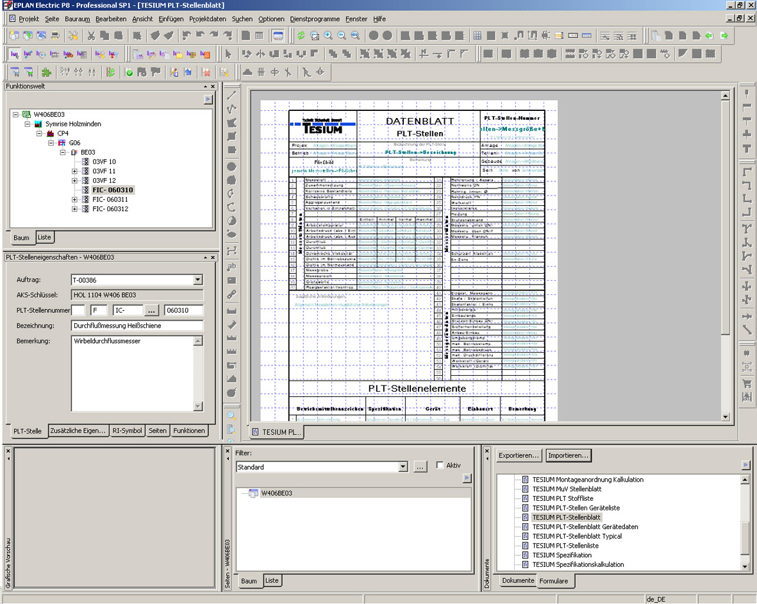The width and height of the screenshot is (757, 604).
Task: Click the PLT-Stellennummer 060310 field
Action: (x=183, y=310)
